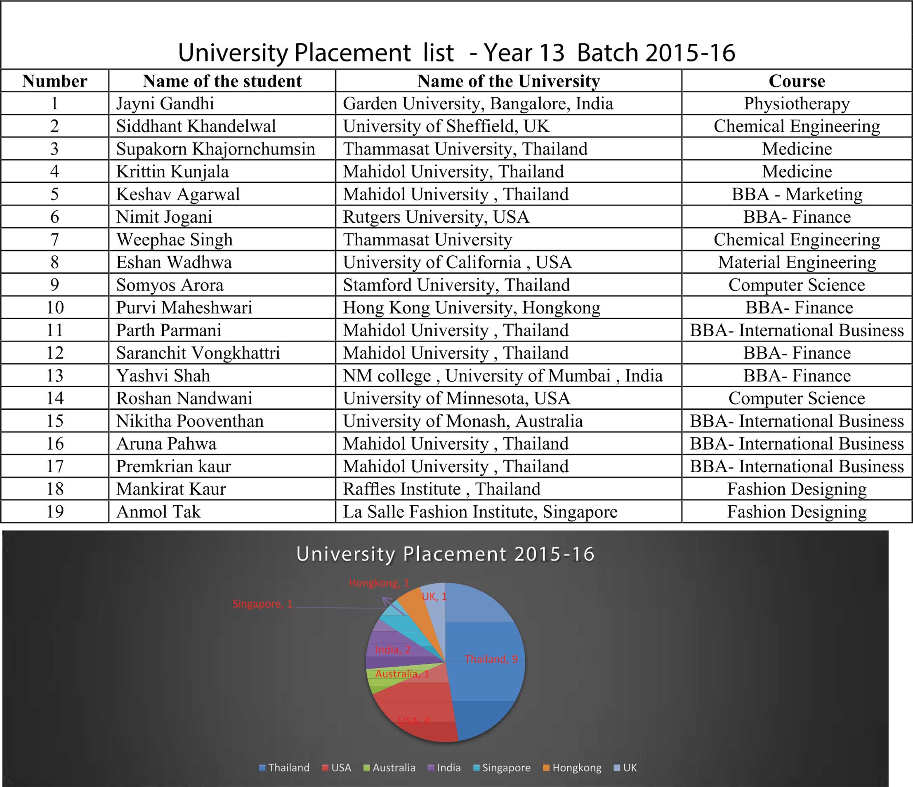Select the cell 'Supakorn Khajornchumsin'
913x787 pixels.
pyautogui.click(x=222, y=149)
